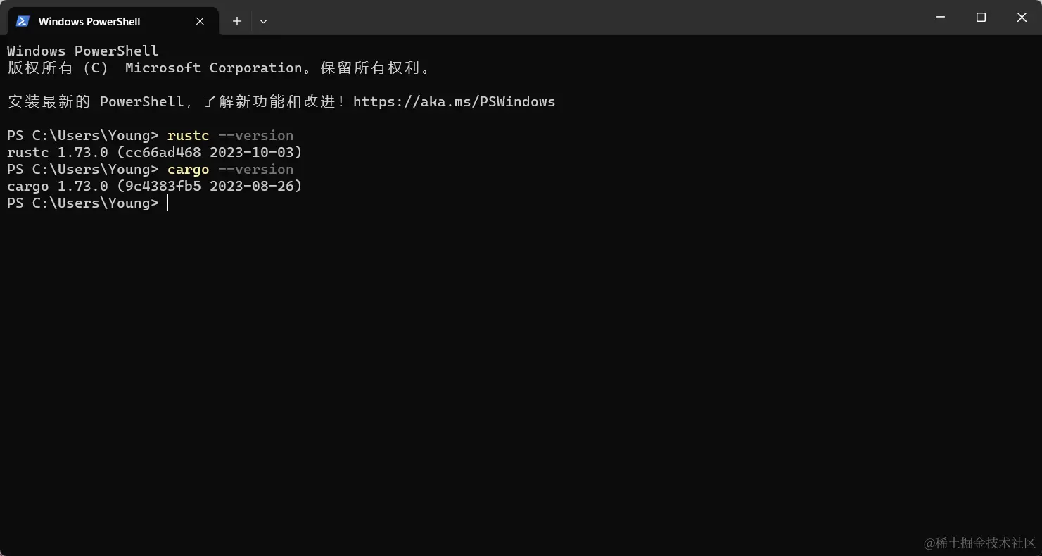Open the https://aka.ms/PSWindows link
Viewport: 1042px width, 556px height.
[x=454, y=101]
